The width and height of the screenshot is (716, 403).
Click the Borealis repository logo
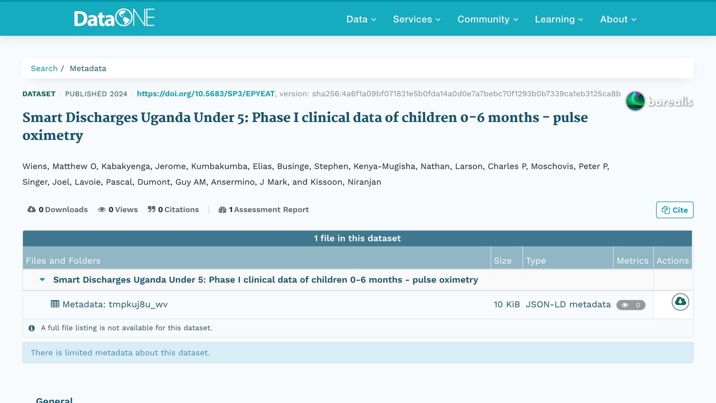coord(659,101)
